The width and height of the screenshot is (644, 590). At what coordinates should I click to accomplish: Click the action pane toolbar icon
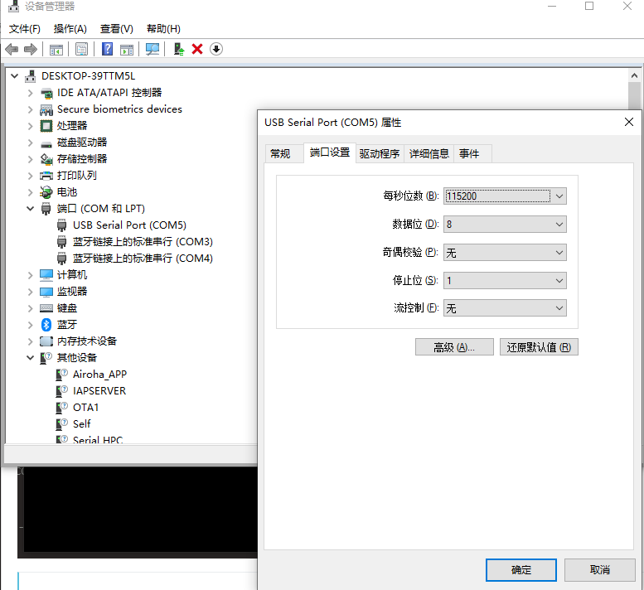coord(127,50)
